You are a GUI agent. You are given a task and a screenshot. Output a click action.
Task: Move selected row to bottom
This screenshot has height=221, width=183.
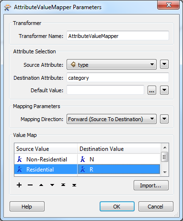(x=74, y=185)
